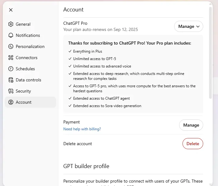Screen dimensions: 218x186
Task: Open the Need help with billing link
Action: click(x=82, y=129)
